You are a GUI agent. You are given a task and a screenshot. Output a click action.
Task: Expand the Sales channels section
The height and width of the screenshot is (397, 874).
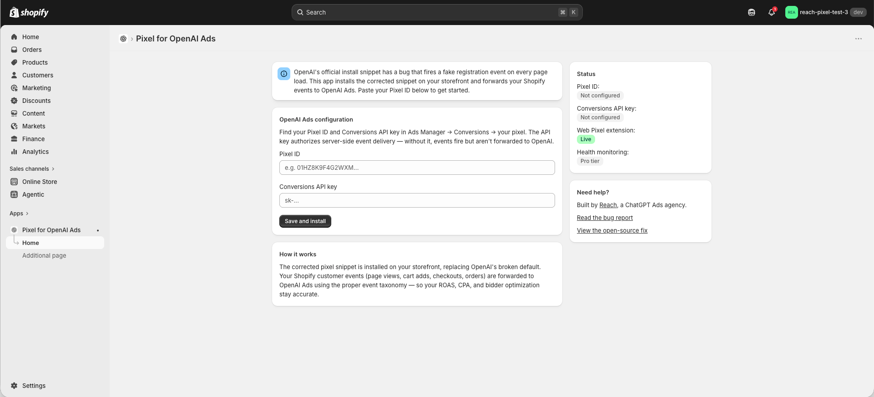(x=32, y=169)
